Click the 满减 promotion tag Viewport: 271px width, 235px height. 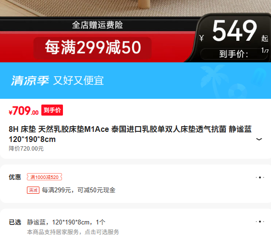click(x=33, y=190)
